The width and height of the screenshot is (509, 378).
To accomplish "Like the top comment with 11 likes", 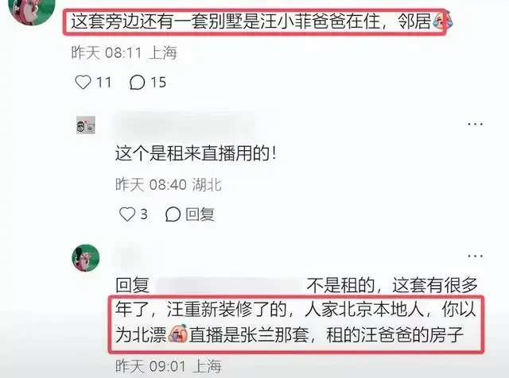I will click(83, 82).
